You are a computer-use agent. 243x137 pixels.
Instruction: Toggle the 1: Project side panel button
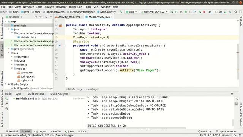tap(2, 50)
